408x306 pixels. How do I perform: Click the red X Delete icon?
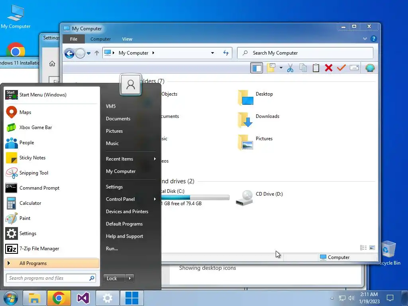(x=329, y=68)
